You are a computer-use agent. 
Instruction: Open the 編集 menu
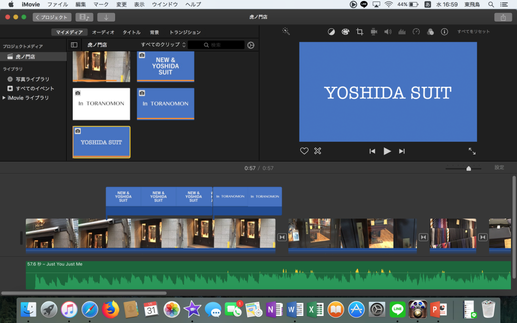[x=80, y=4]
